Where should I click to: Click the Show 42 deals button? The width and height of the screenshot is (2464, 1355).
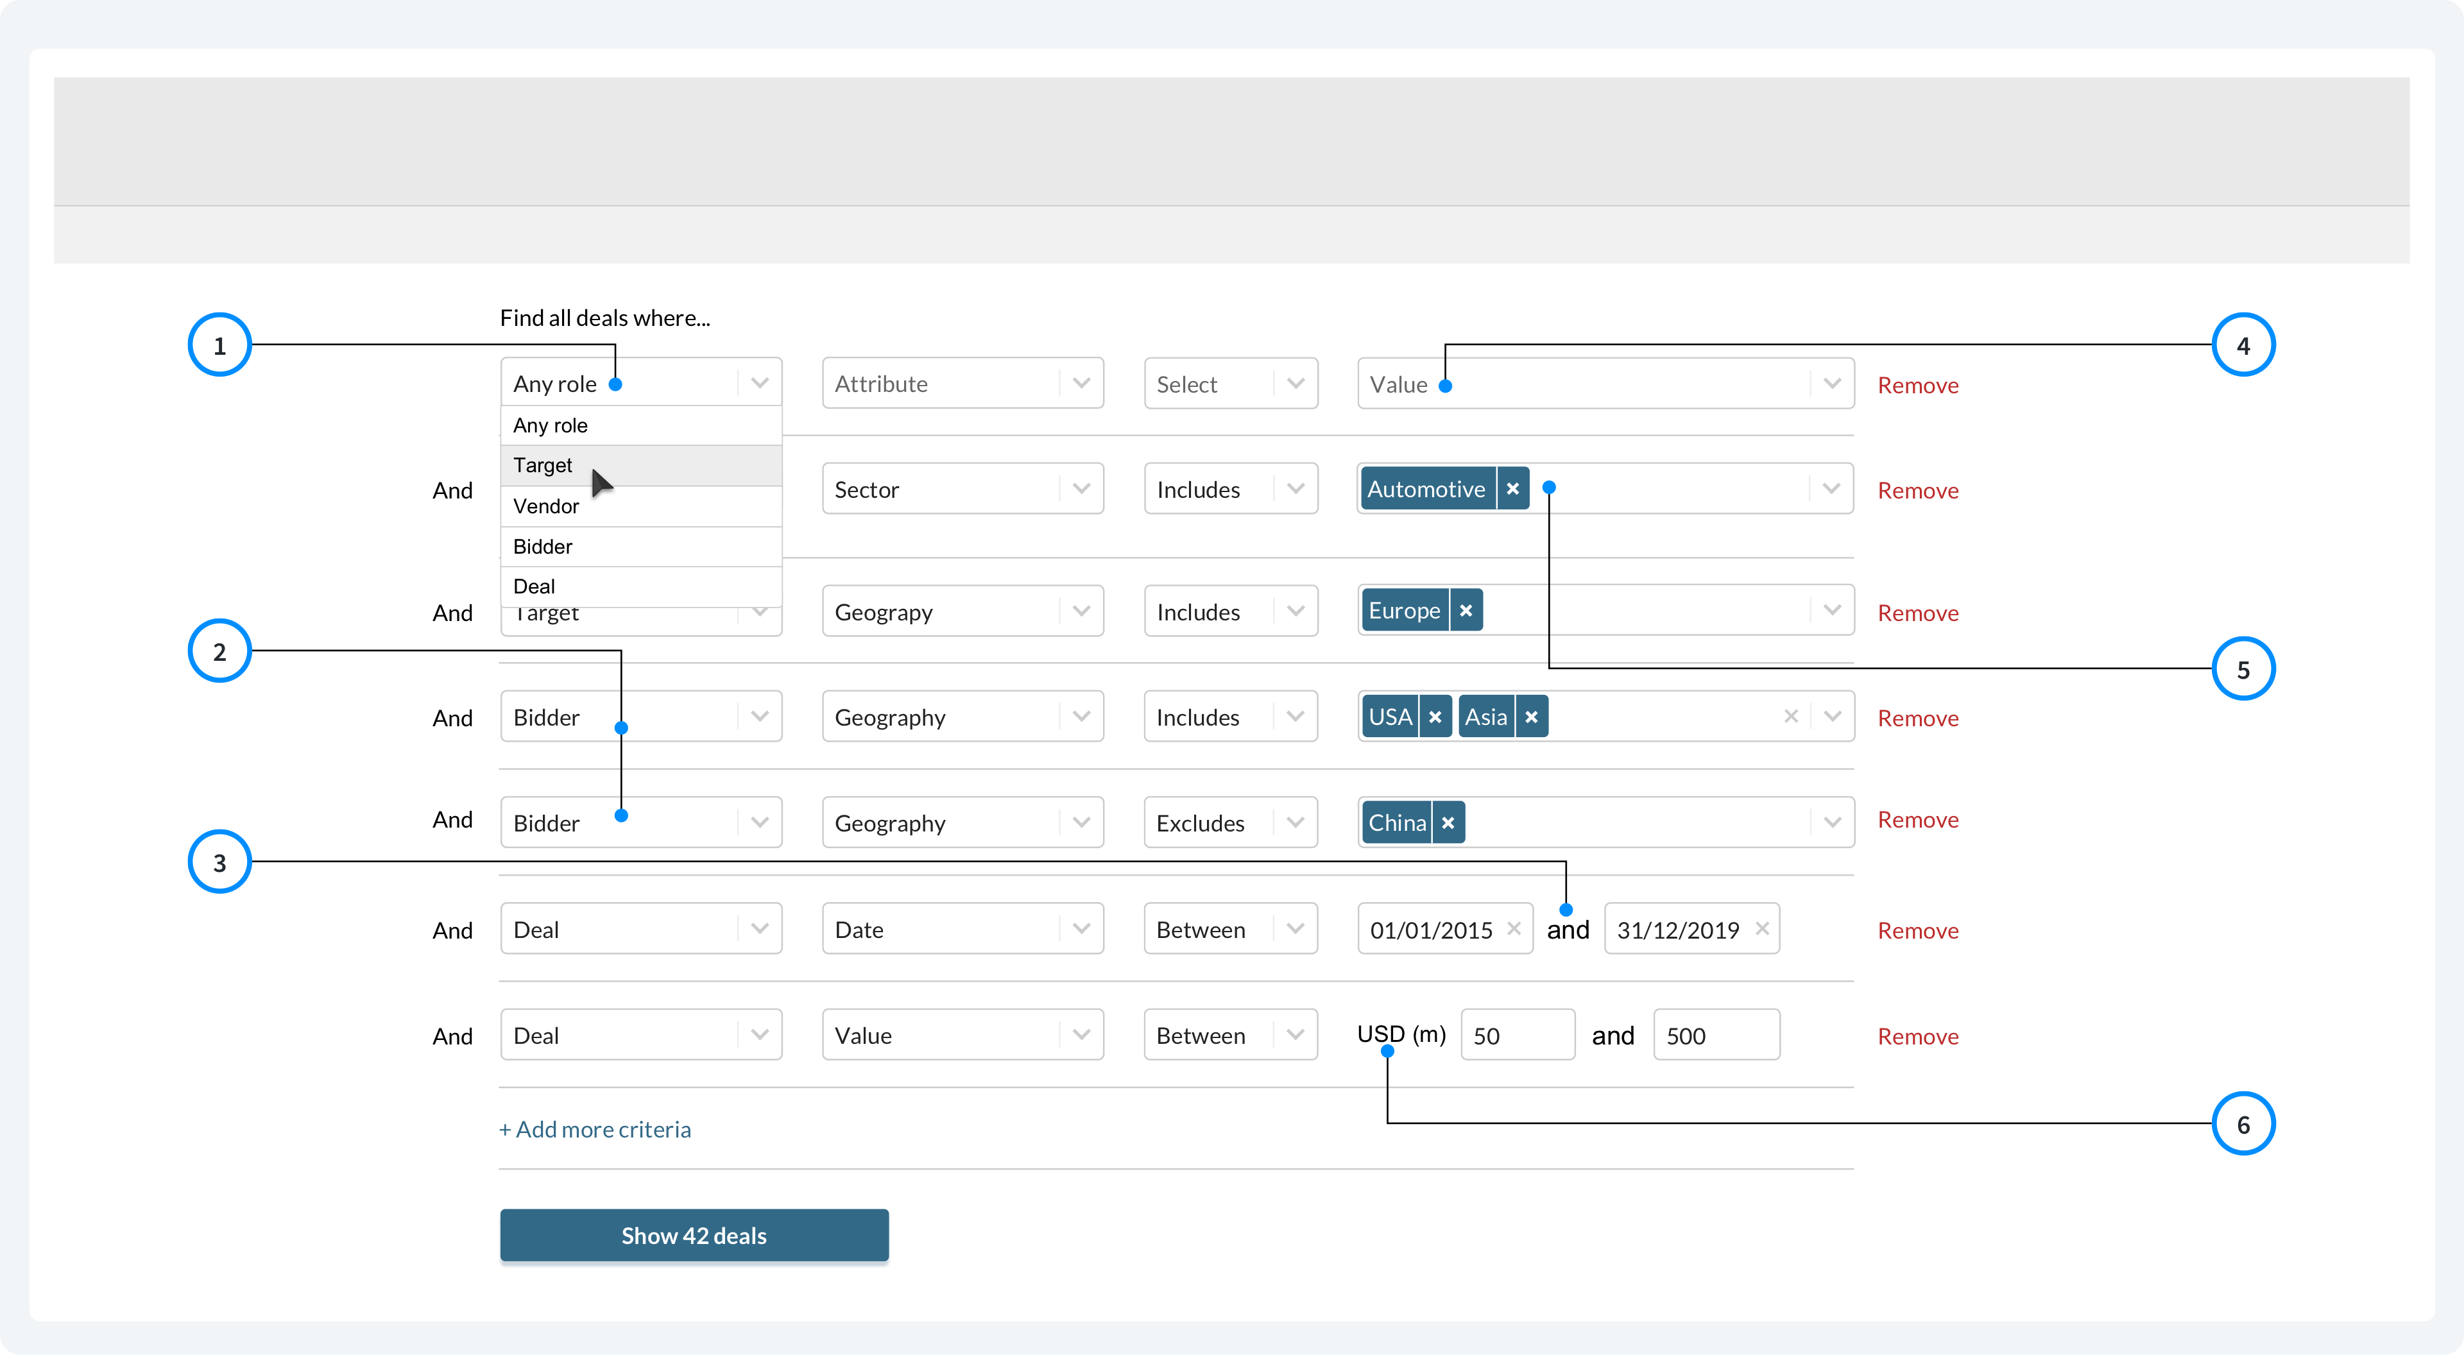pyautogui.click(x=694, y=1236)
